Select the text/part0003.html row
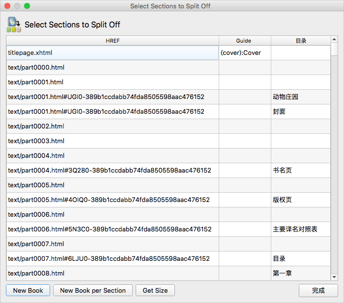This screenshot has width=344, height=303. (x=112, y=141)
